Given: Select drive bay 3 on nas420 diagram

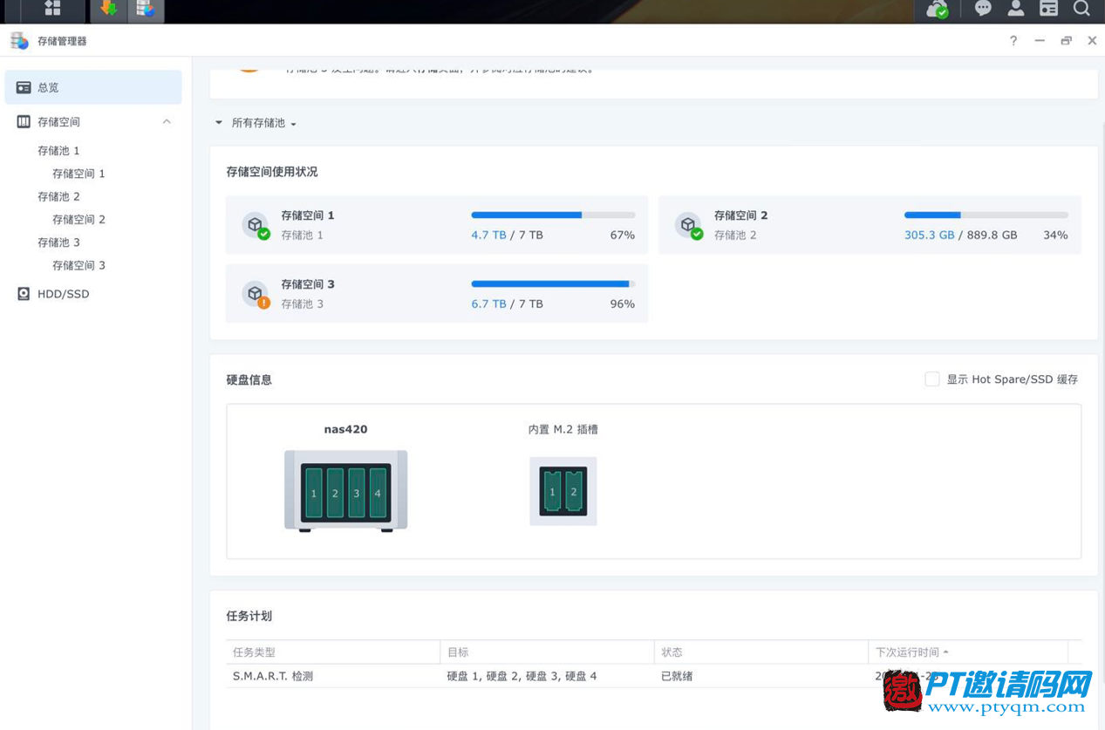Looking at the screenshot, I should click(356, 493).
